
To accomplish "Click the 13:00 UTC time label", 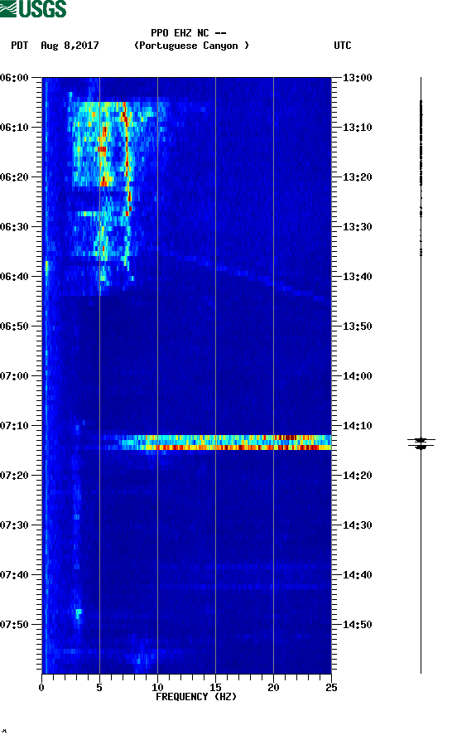I will 358,78.
